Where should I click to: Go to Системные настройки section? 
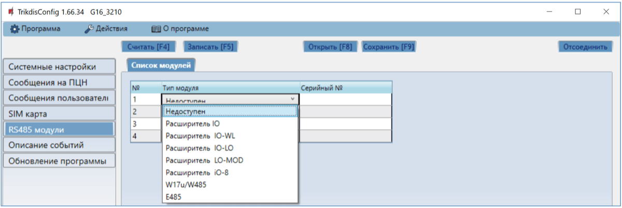pos(59,67)
